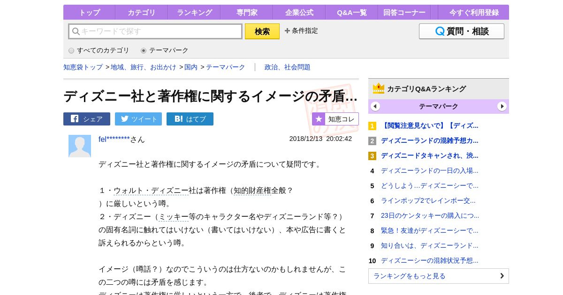The height and width of the screenshot is (295, 563).
Task: Select the 企業公式 tab
Action: tap(299, 12)
